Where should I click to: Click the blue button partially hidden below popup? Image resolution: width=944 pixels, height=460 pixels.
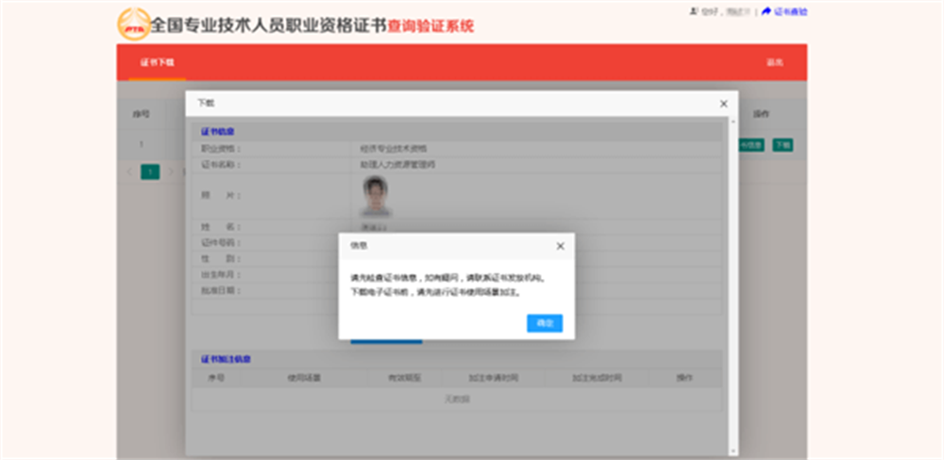[x=386, y=341]
